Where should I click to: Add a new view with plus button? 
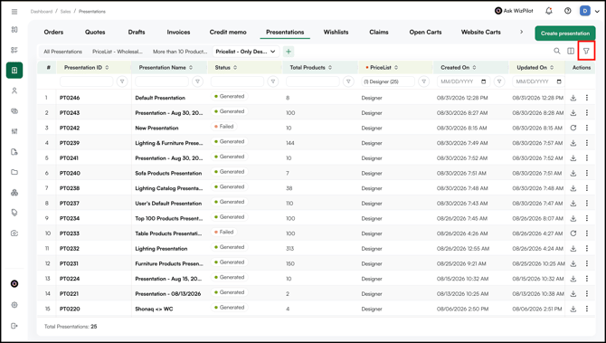[289, 52]
